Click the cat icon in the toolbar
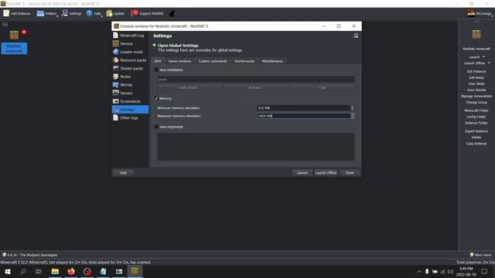495x278 pixels. point(172,14)
